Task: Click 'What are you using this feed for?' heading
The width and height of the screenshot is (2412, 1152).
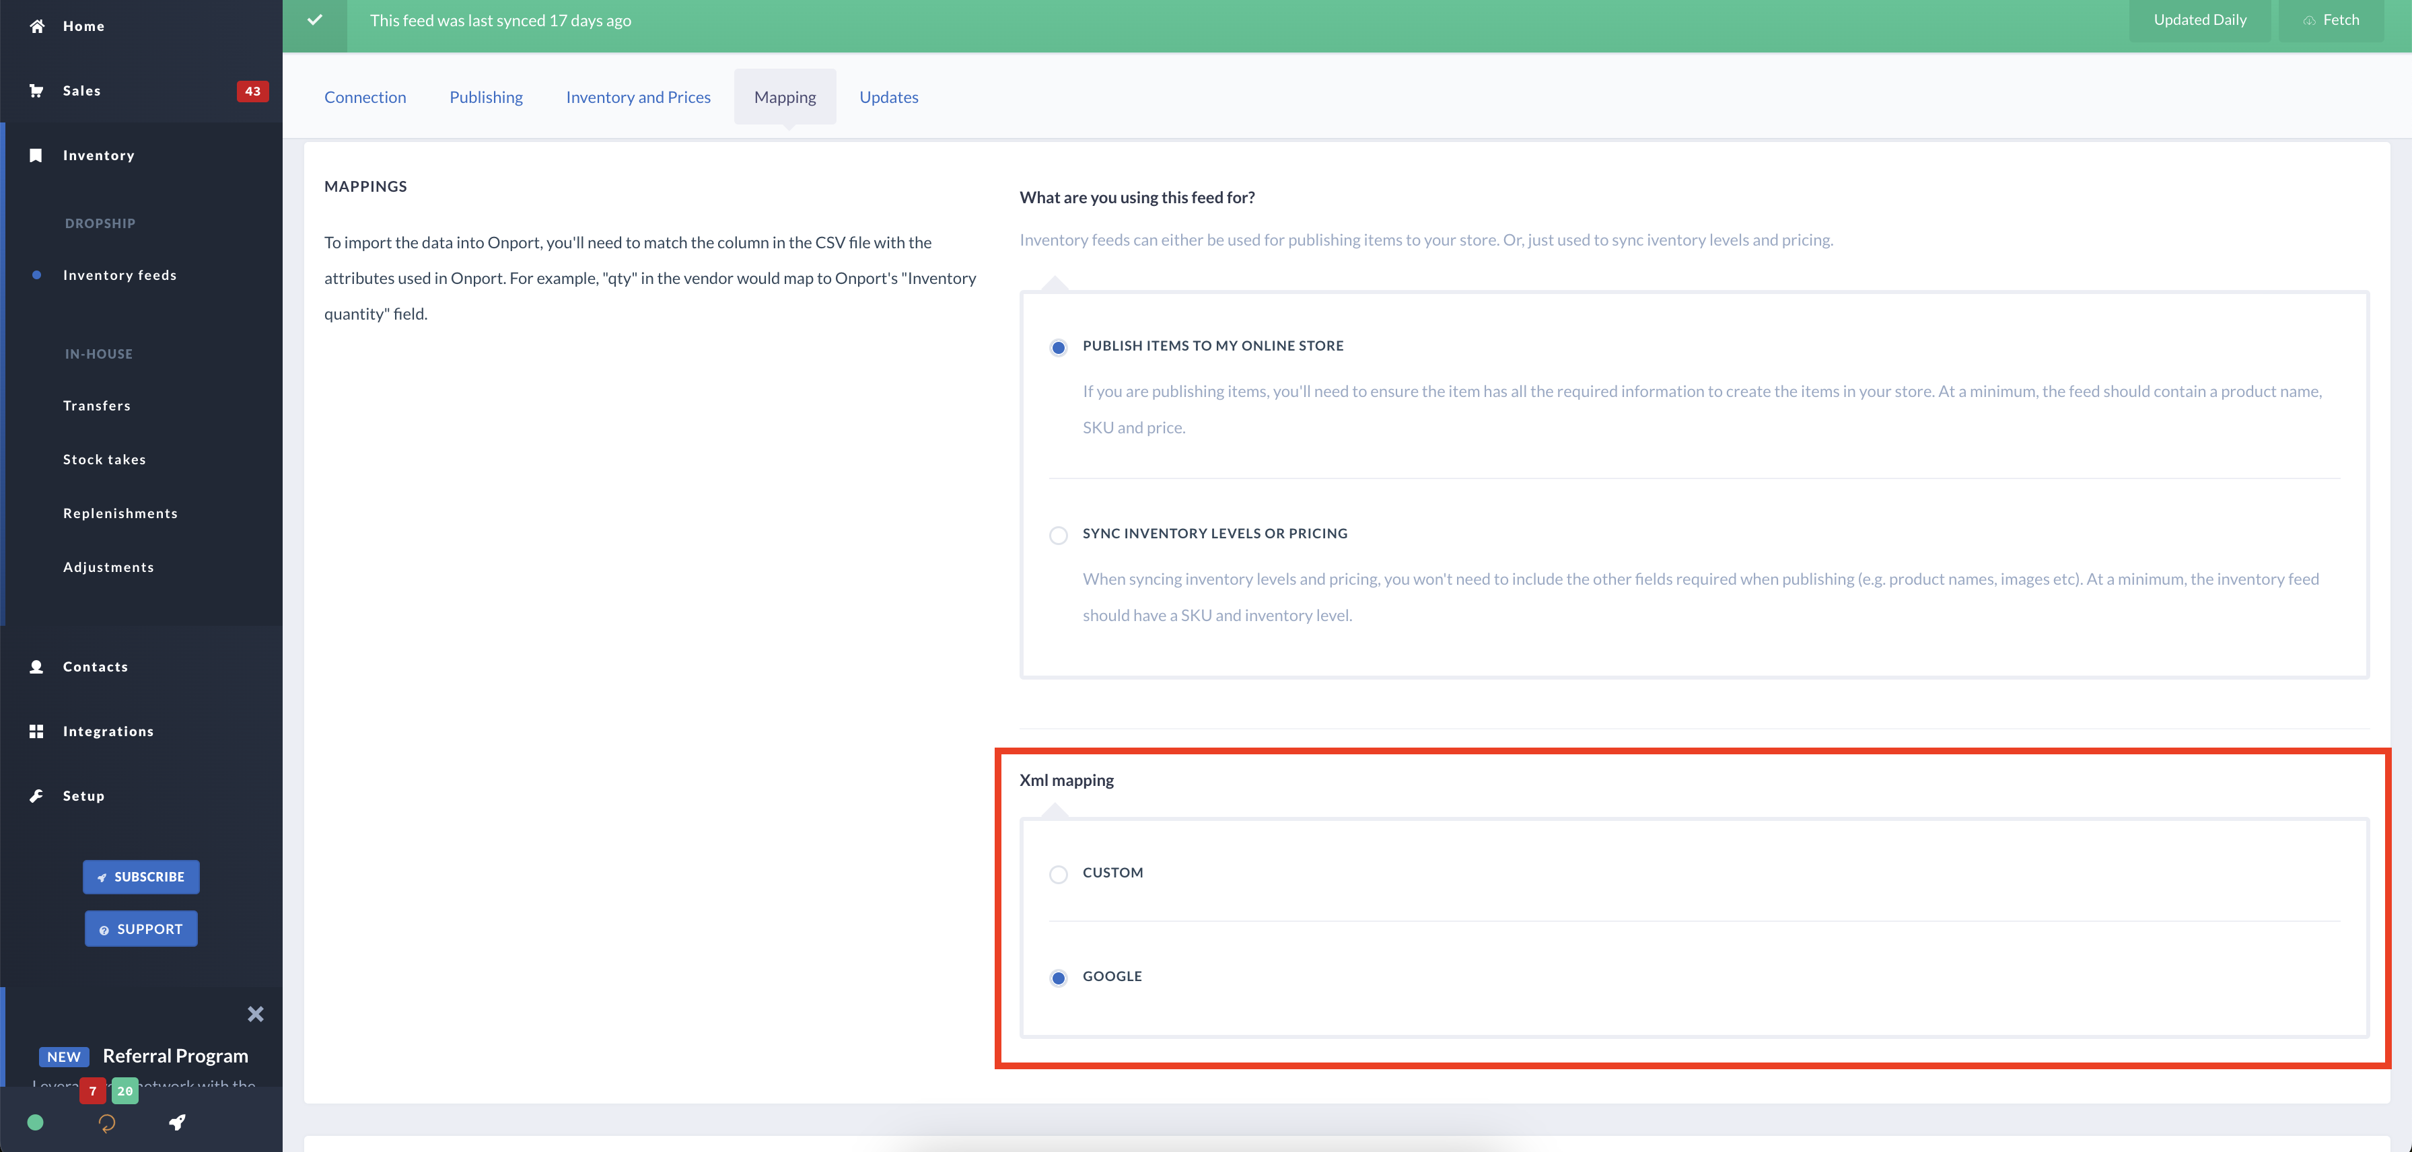Action: pyautogui.click(x=1137, y=196)
